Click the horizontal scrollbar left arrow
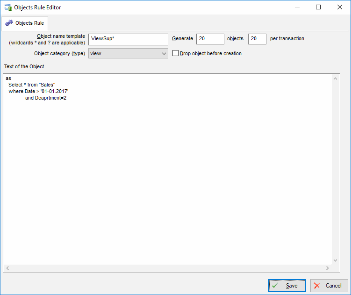The width and height of the screenshot is (351, 295). coord(7,268)
